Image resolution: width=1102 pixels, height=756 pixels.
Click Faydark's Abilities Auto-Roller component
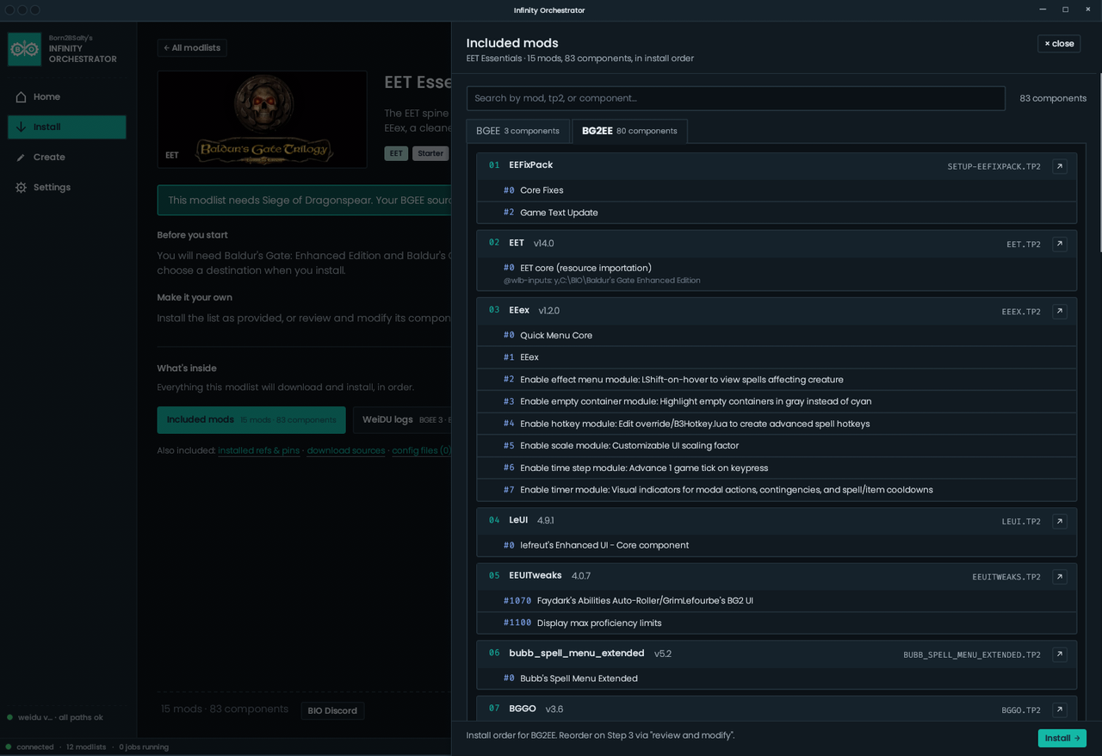click(x=777, y=601)
